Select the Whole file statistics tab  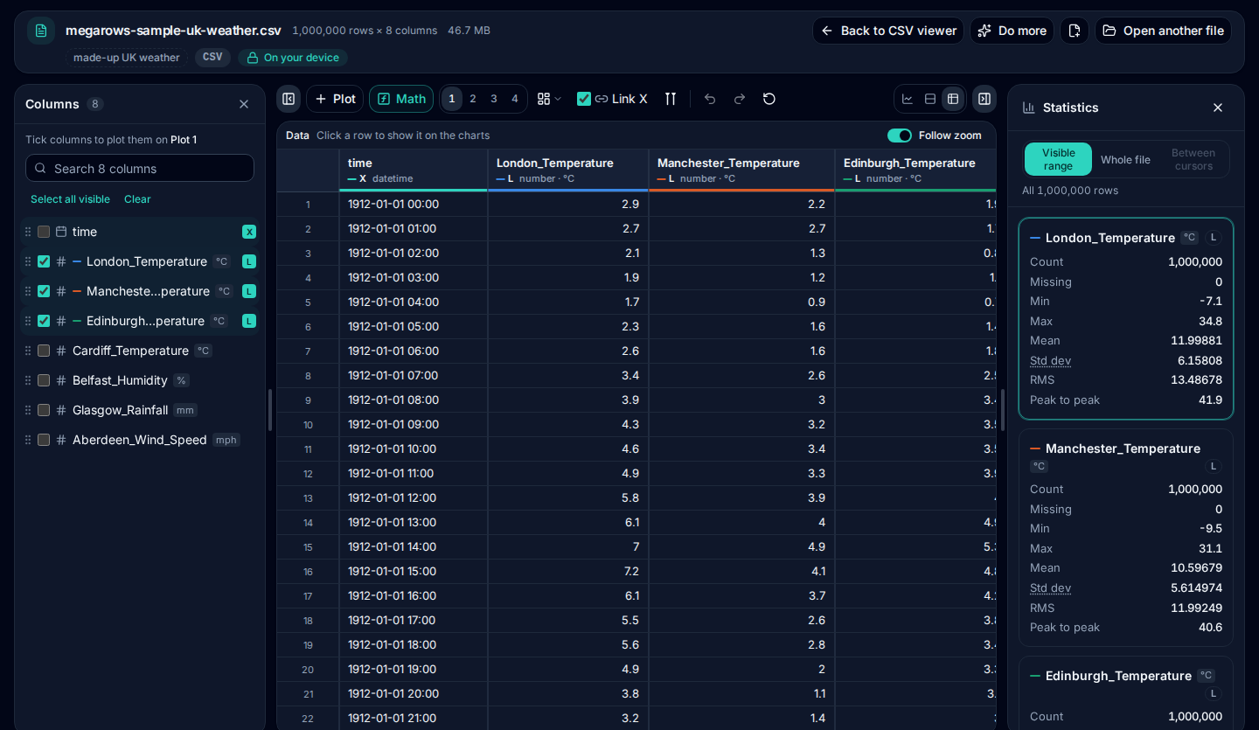1125,160
